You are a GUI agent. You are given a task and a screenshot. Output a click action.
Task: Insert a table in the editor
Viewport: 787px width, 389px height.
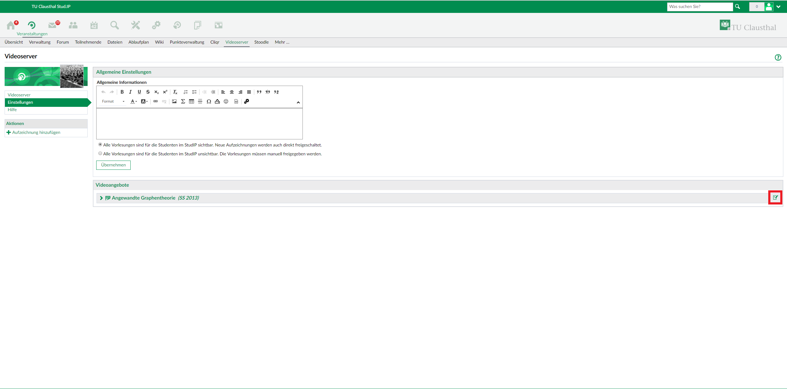[x=192, y=101]
